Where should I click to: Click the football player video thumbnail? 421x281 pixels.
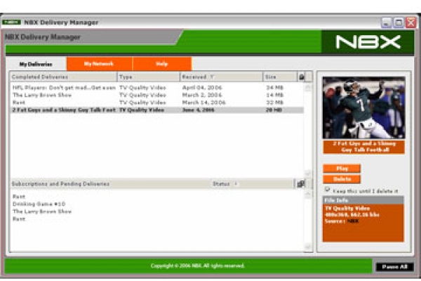(x=363, y=107)
